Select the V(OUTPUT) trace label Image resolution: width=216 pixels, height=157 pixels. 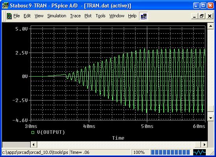tap(51, 132)
